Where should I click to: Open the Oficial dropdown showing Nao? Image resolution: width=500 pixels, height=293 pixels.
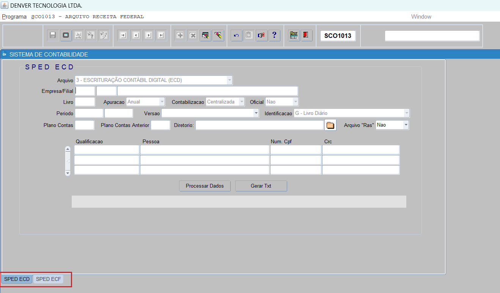coord(296,102)
